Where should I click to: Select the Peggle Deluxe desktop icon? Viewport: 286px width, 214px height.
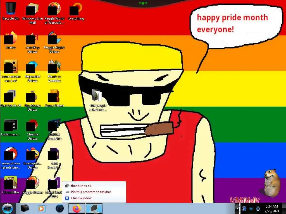pos(32,185)
